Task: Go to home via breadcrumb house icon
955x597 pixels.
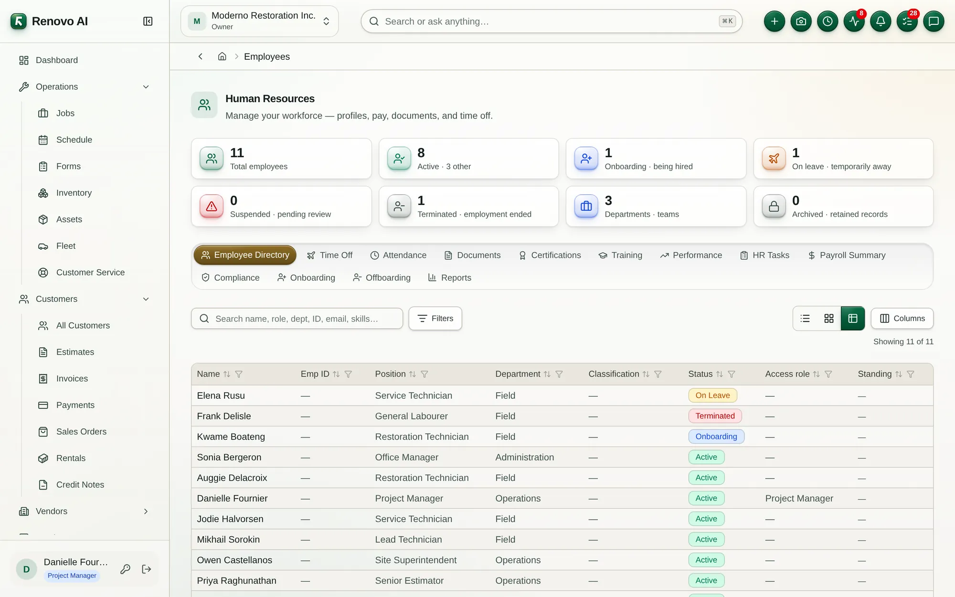Action: point(222,56)
